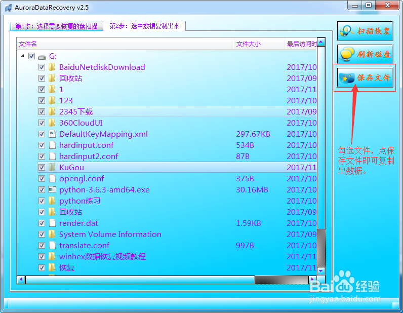Click the render.dat file icon

click(52, 223)
